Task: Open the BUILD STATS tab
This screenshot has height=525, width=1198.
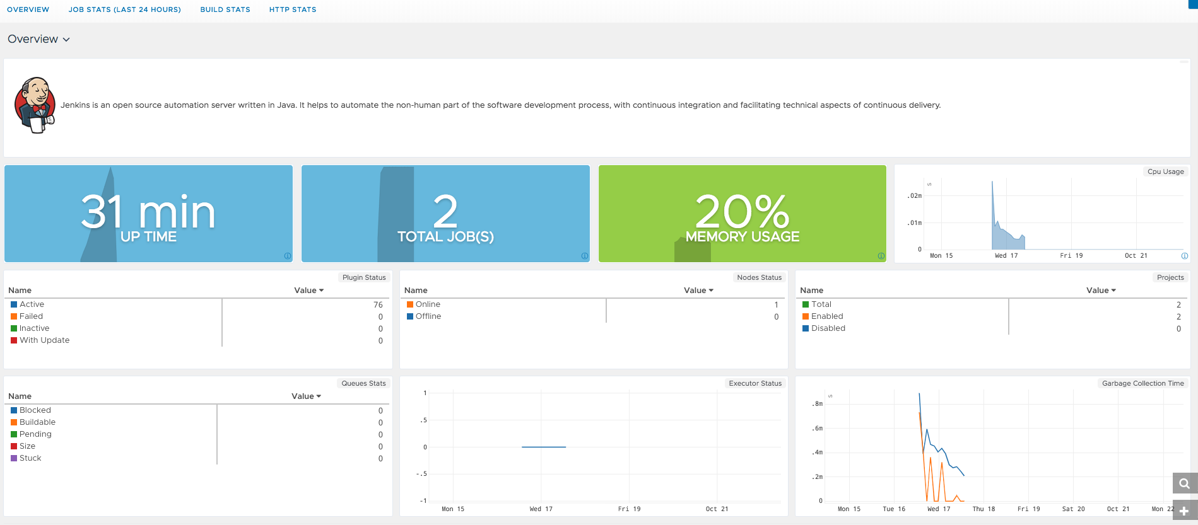Action: pos(225,9)
